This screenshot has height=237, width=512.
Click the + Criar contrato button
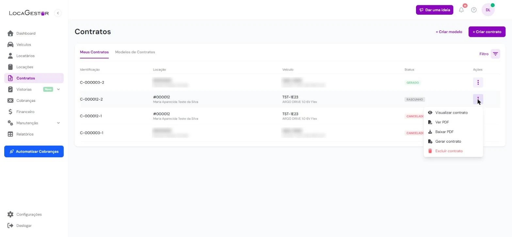click(x=487, y=32)
